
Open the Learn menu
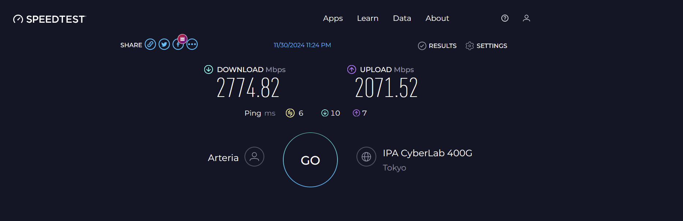(x=367, y=18)
